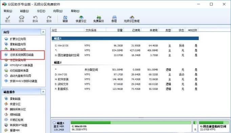
Task: Select the 未分配空间 501.00MB row
Action: pos(125,70)
